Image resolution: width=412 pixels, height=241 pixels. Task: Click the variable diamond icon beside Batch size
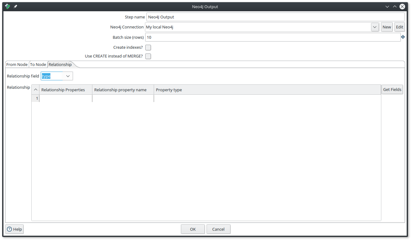403,37
